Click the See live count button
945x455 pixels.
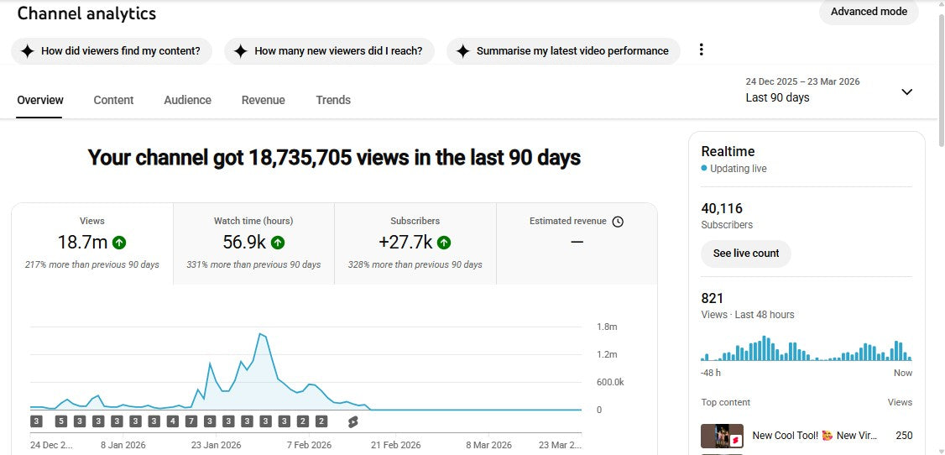click(746, 254)
